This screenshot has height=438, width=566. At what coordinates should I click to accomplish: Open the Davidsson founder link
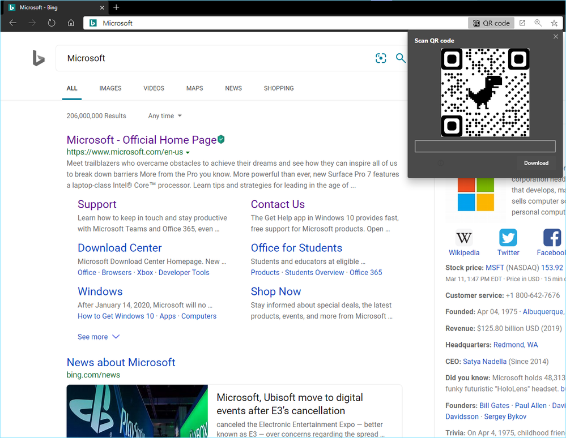coord(462,416)
